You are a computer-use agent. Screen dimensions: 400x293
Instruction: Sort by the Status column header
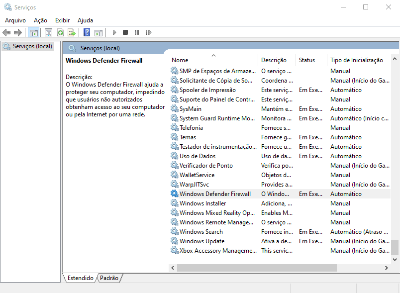[311, 60]
